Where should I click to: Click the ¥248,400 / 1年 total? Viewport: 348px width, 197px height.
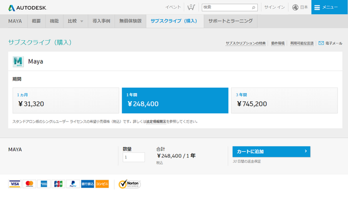pos(176,156)
